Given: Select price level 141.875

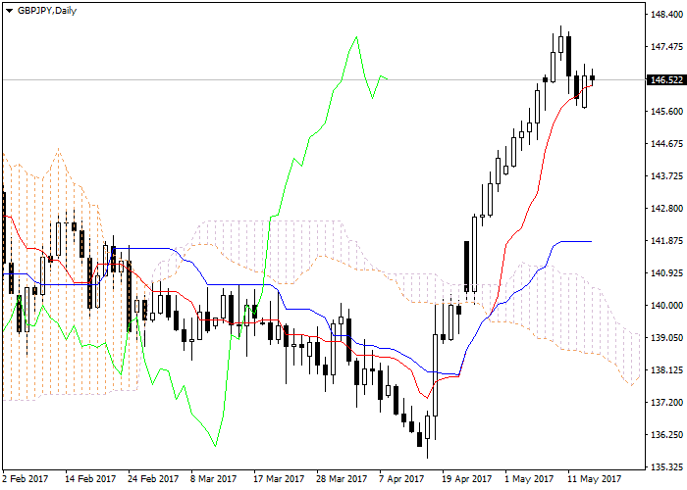Looking at the screenshot, I should pyautogui.click(x=666, y=241).
